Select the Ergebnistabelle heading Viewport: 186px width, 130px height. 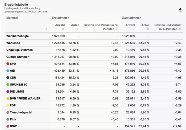click(x=16, y=5)
